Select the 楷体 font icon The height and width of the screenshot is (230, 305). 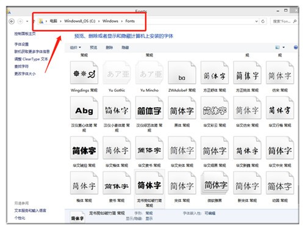coord(84,183)
